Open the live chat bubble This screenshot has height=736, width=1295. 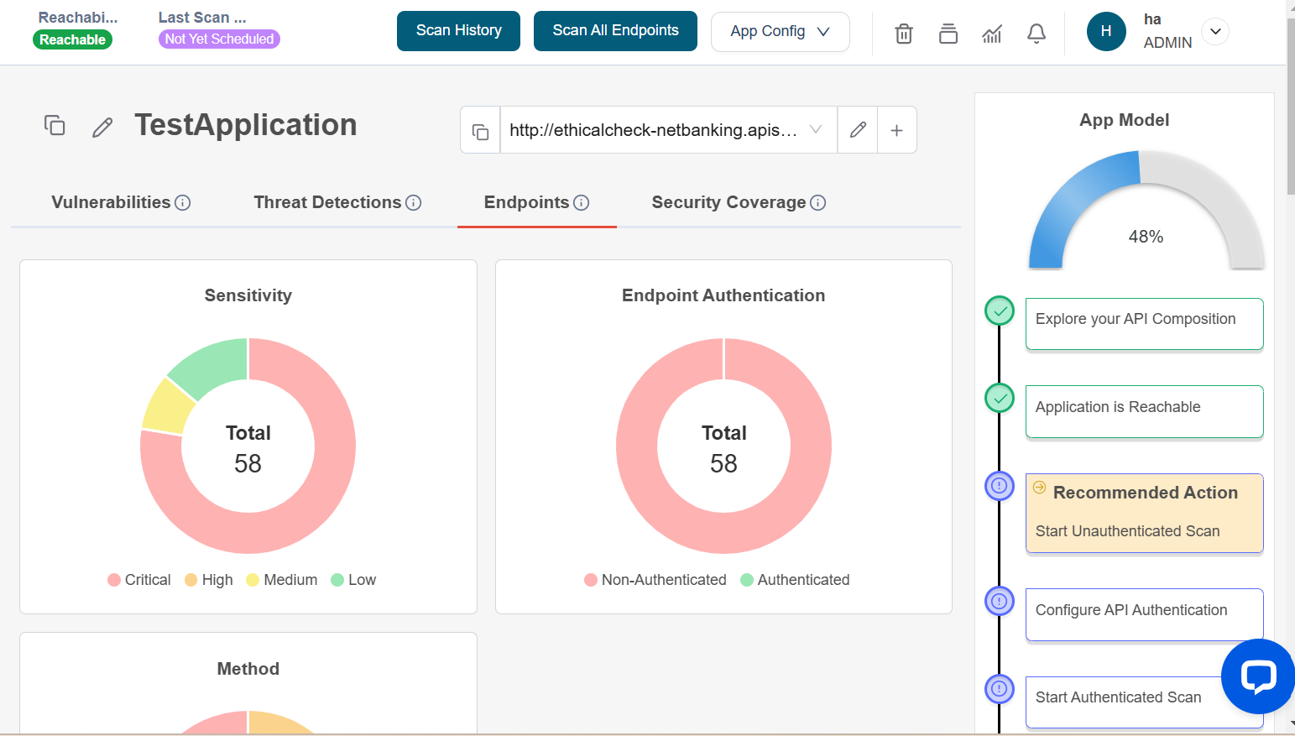tap(1258, 676)
